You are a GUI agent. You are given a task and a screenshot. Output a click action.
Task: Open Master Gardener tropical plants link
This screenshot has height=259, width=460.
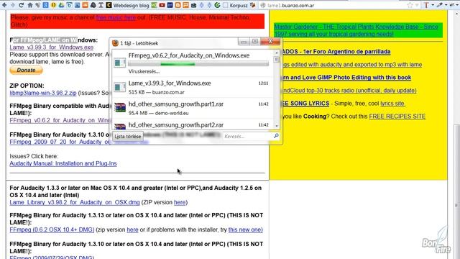(x=356, y=30)
